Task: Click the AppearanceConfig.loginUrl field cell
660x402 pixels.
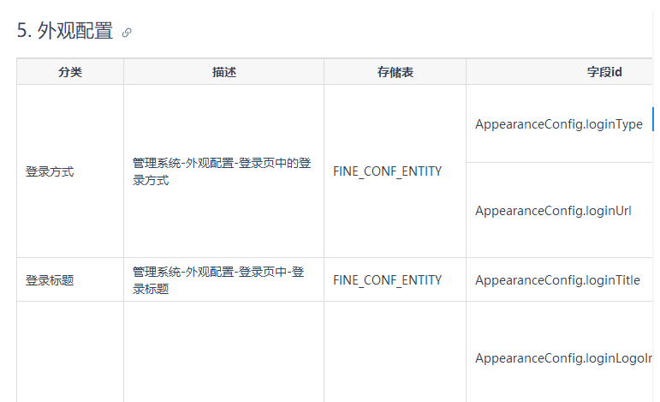Action: 559,210
